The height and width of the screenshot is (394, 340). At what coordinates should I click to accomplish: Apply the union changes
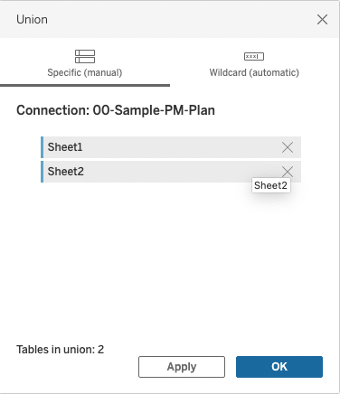tap(182, 367)
